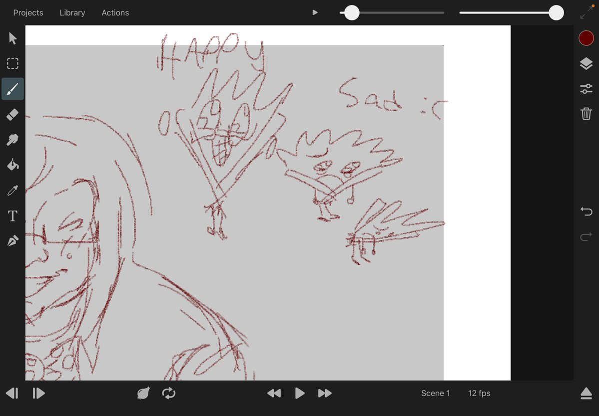The width and height of the screenshot is (599, 416).
Task: Switch to the Eraser tool
Action: [x=12, y=114]
